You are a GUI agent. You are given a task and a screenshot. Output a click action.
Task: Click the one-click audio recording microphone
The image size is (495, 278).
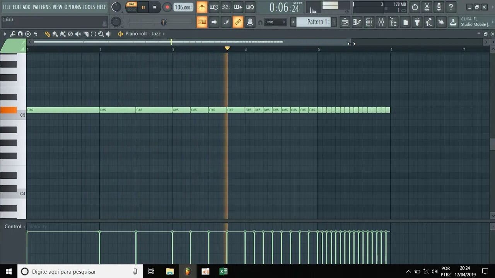pos(439,7)
